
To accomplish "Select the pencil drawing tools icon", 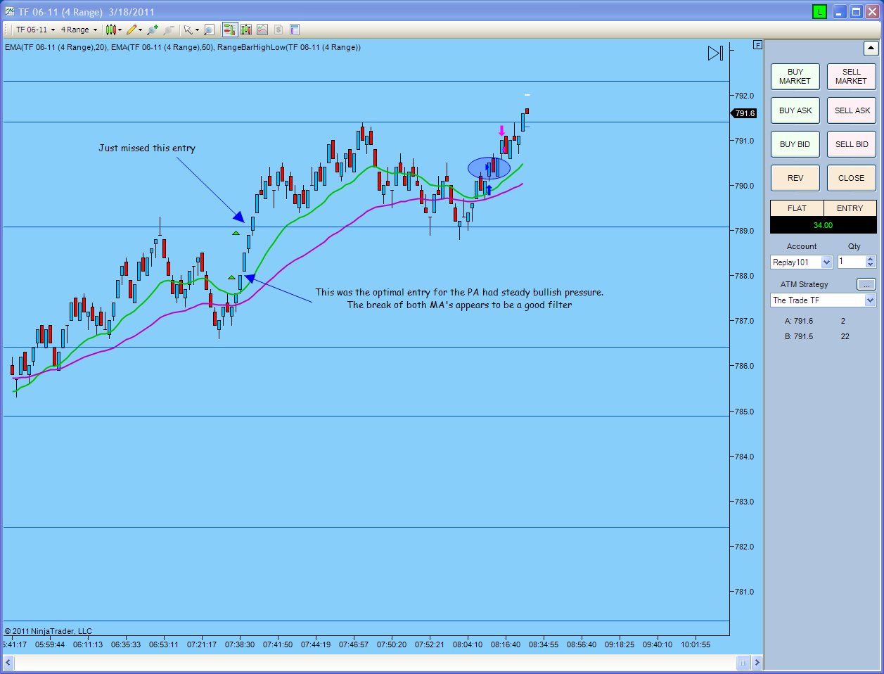I will pyautogui.click(x=131, y=30).
